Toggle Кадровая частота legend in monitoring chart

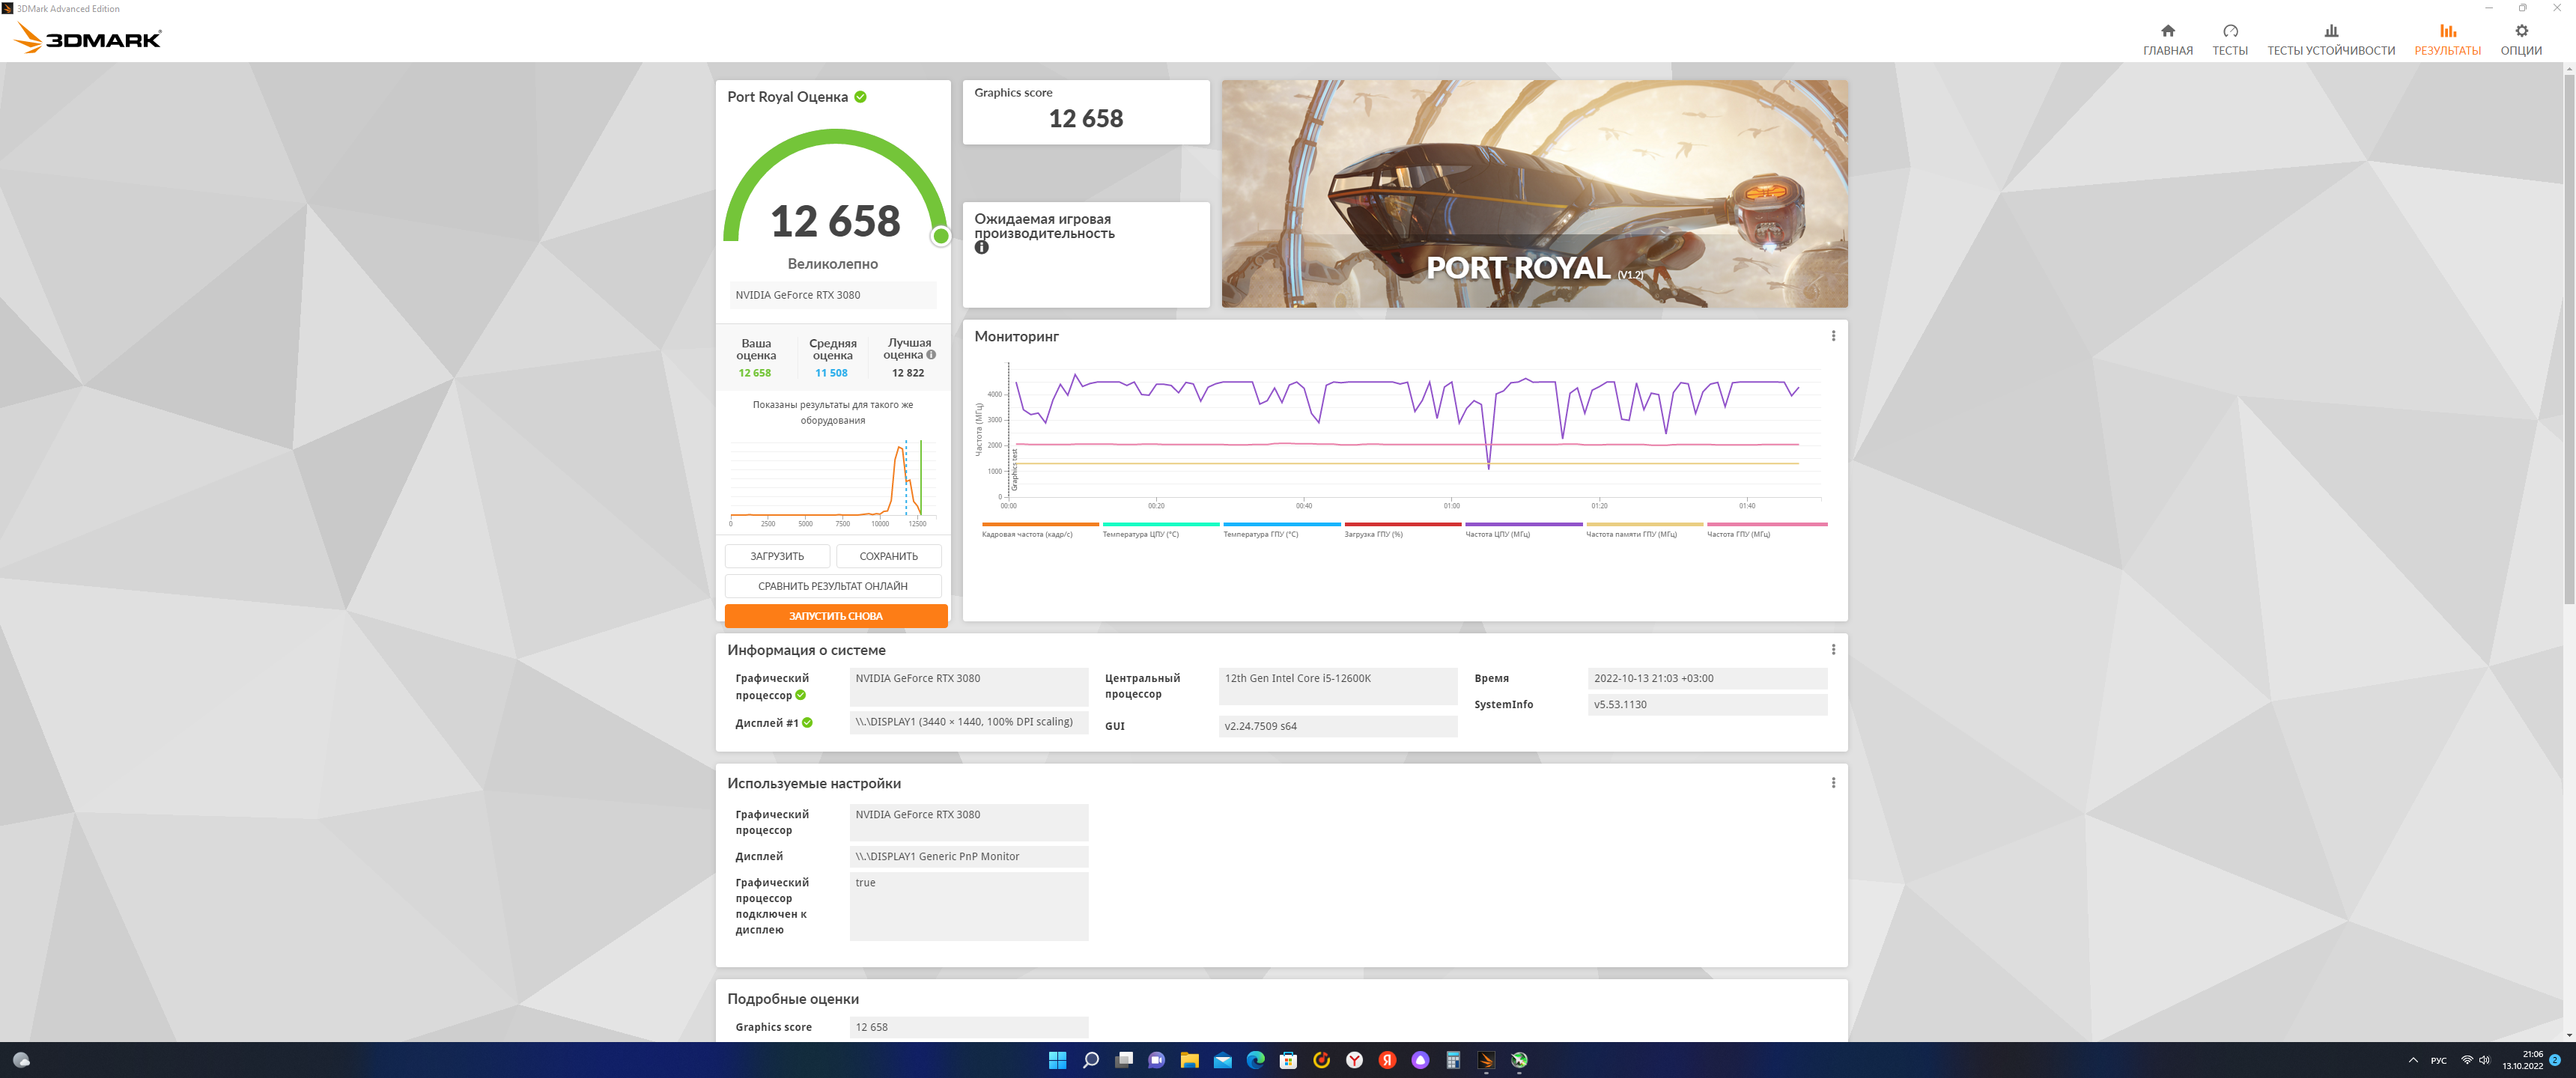1039,530
